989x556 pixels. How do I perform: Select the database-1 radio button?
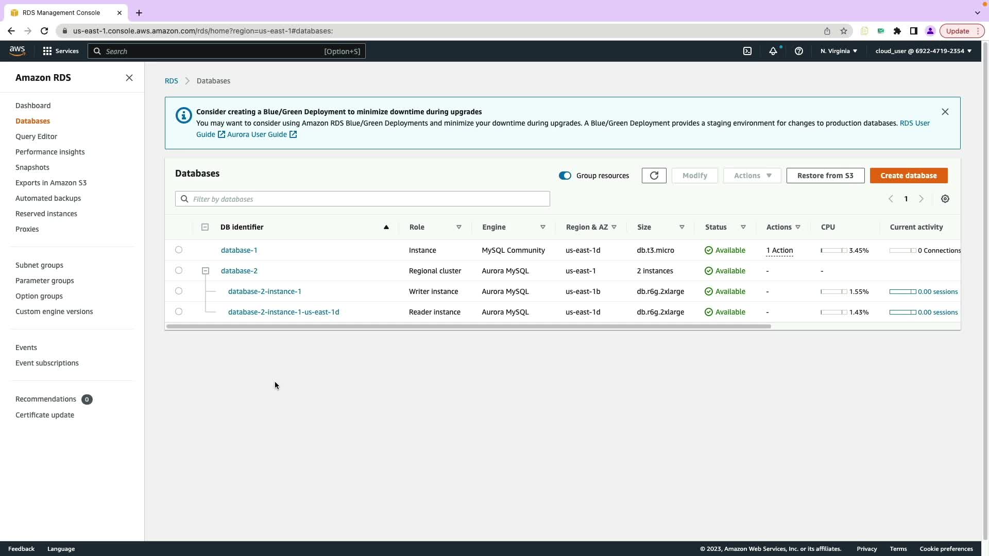pos(179,250)
